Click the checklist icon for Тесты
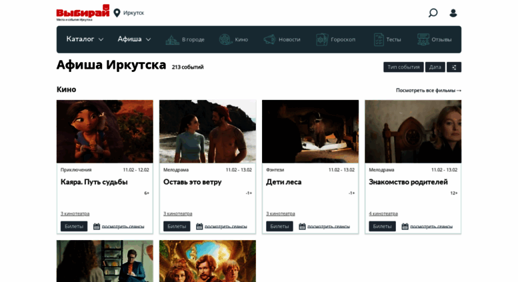The width and height of the screenshot is (518, 282). click(x=379, y=39)
